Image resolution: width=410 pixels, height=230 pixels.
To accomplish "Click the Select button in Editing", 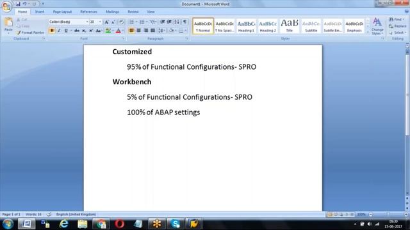I will [x=397, y=33].
